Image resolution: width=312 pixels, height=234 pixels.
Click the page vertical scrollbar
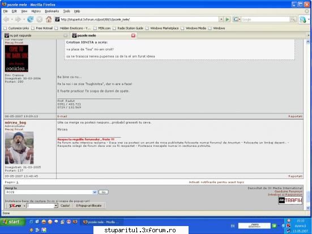point(308,125)
